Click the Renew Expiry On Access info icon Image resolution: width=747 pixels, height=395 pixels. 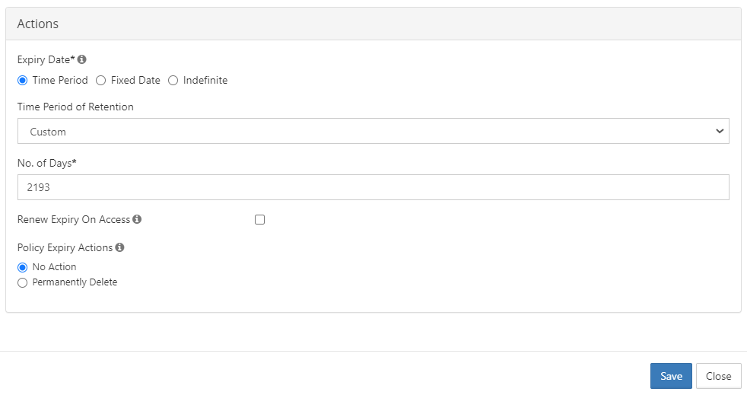(137, 219)
